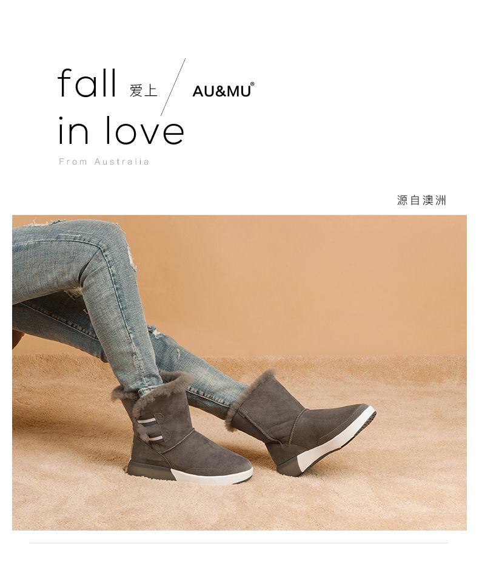
Task: Open the "From Australia" subtitle
Action: [104, 161]
